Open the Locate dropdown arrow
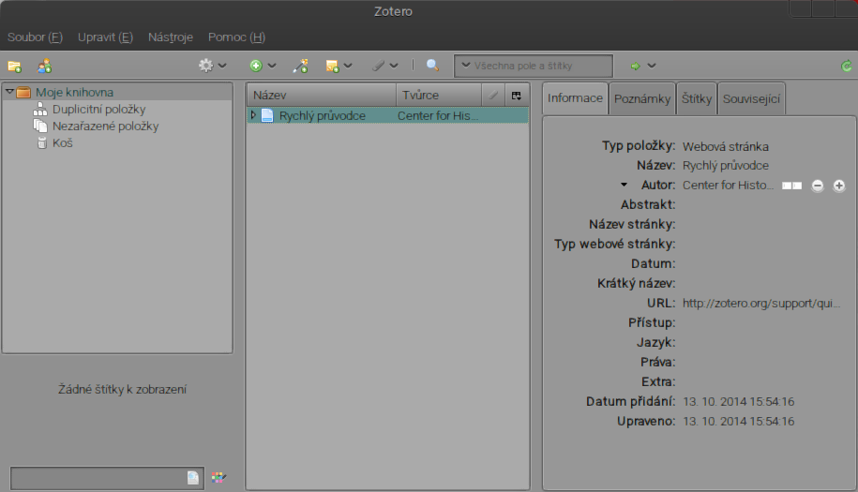This screenshot has width=858, height=492. [x=651, y=66]
